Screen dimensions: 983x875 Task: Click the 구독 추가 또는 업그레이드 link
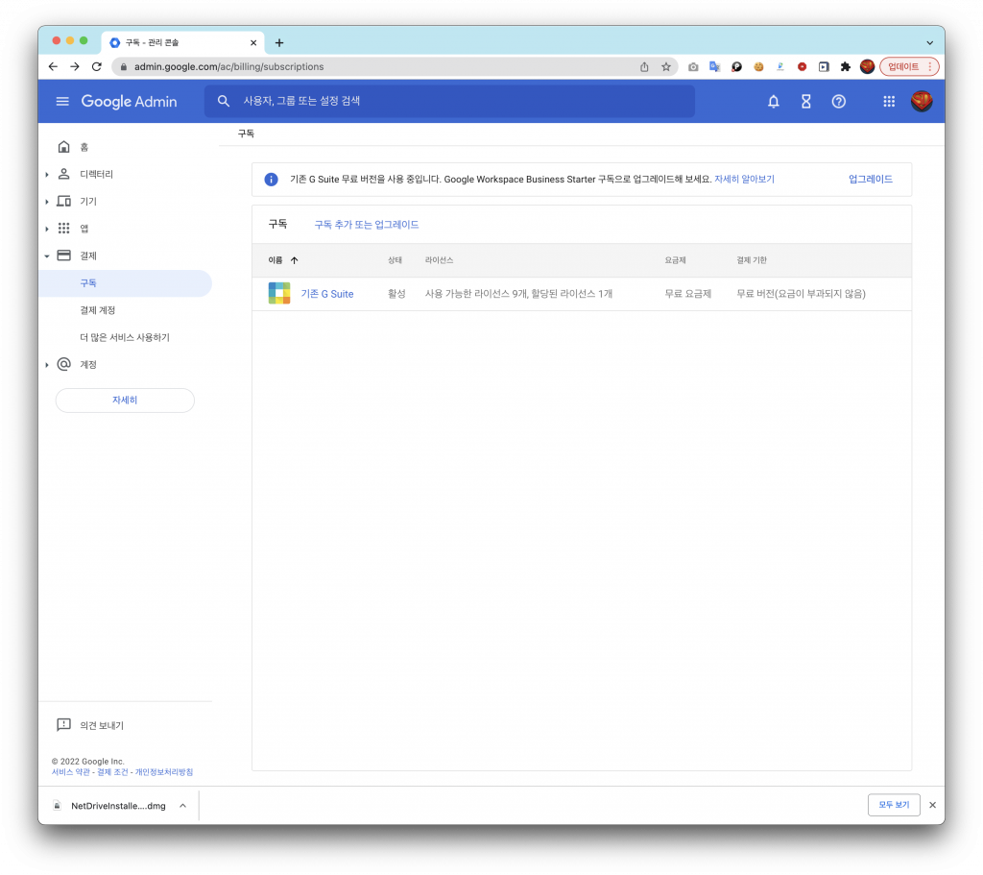(367, 225)
